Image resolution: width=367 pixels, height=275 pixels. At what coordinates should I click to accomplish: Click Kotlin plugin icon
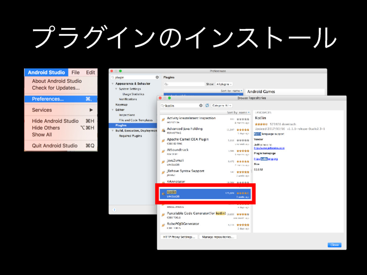click(x=163, y=194)
